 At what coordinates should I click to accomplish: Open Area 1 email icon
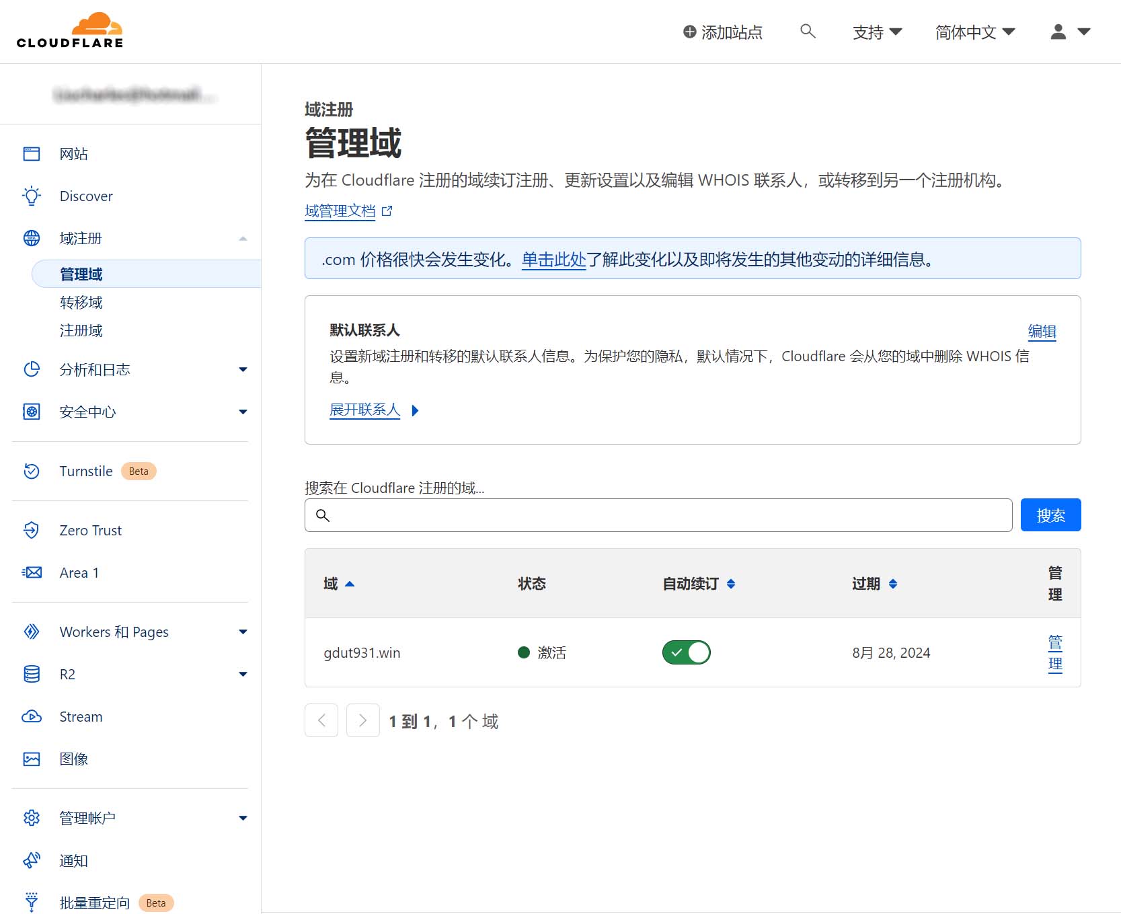(32, 572)
